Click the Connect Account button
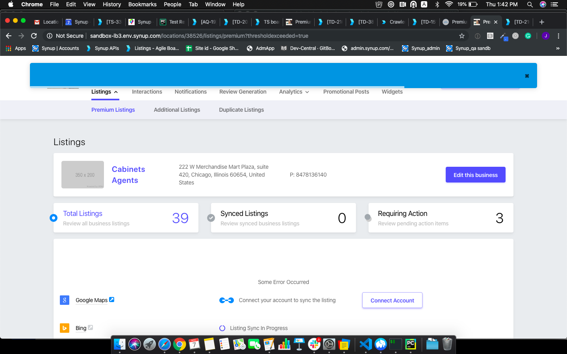 click(392, 301)
